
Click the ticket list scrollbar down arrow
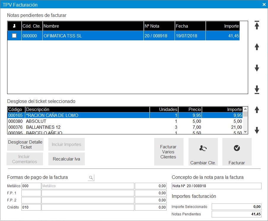pyautogui.click(x=245, y=131)
